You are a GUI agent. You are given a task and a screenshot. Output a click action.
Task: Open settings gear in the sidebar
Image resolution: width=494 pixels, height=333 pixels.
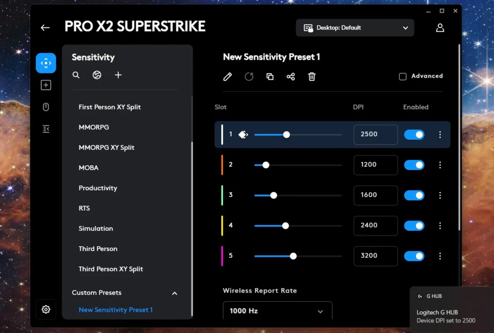coord(46,309)
